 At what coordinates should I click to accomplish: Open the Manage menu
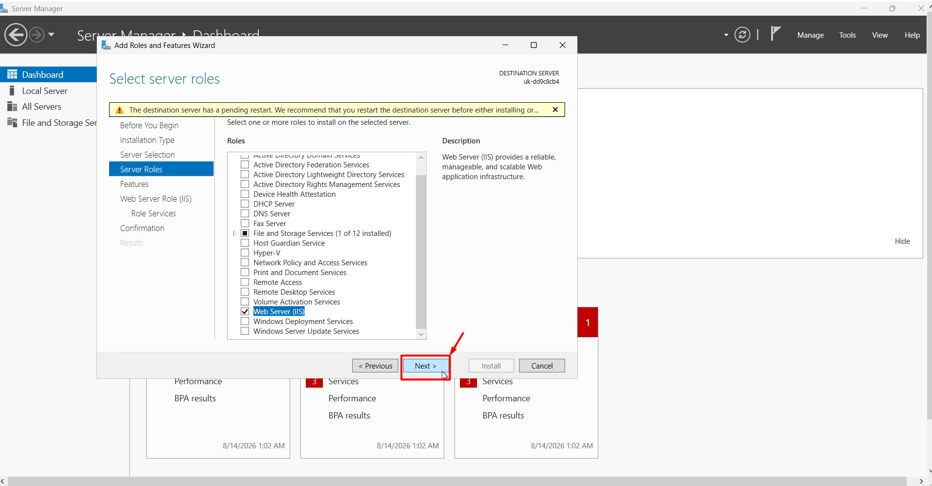click(810, 35)
